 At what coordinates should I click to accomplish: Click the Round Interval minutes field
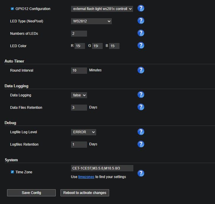click(x=79, y=70)
